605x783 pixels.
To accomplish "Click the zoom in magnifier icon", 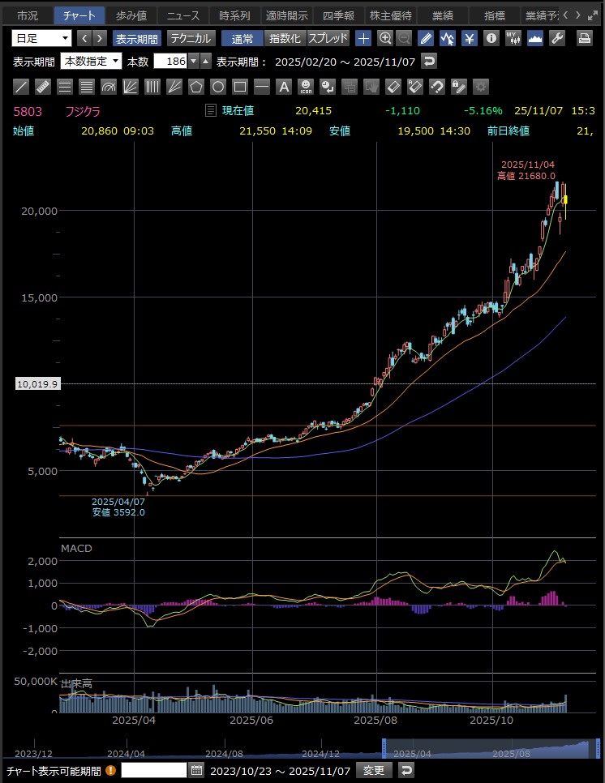I will [385, 38].
